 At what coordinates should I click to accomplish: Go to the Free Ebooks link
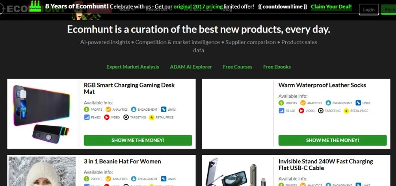277,67
